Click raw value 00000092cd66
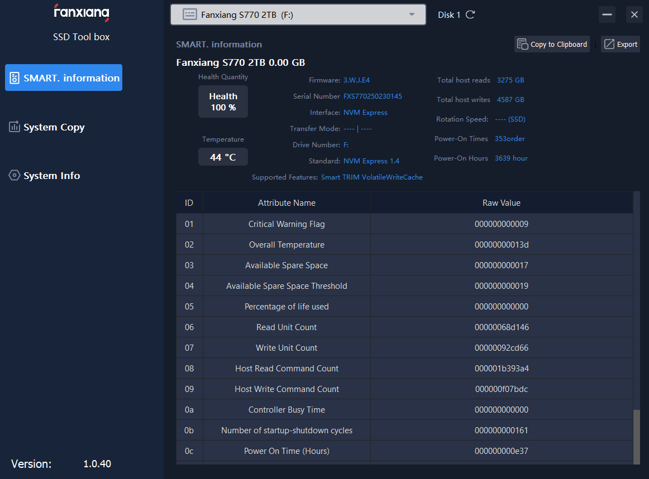This screenshot has height=479, width=649. click(x=501, y=348)
